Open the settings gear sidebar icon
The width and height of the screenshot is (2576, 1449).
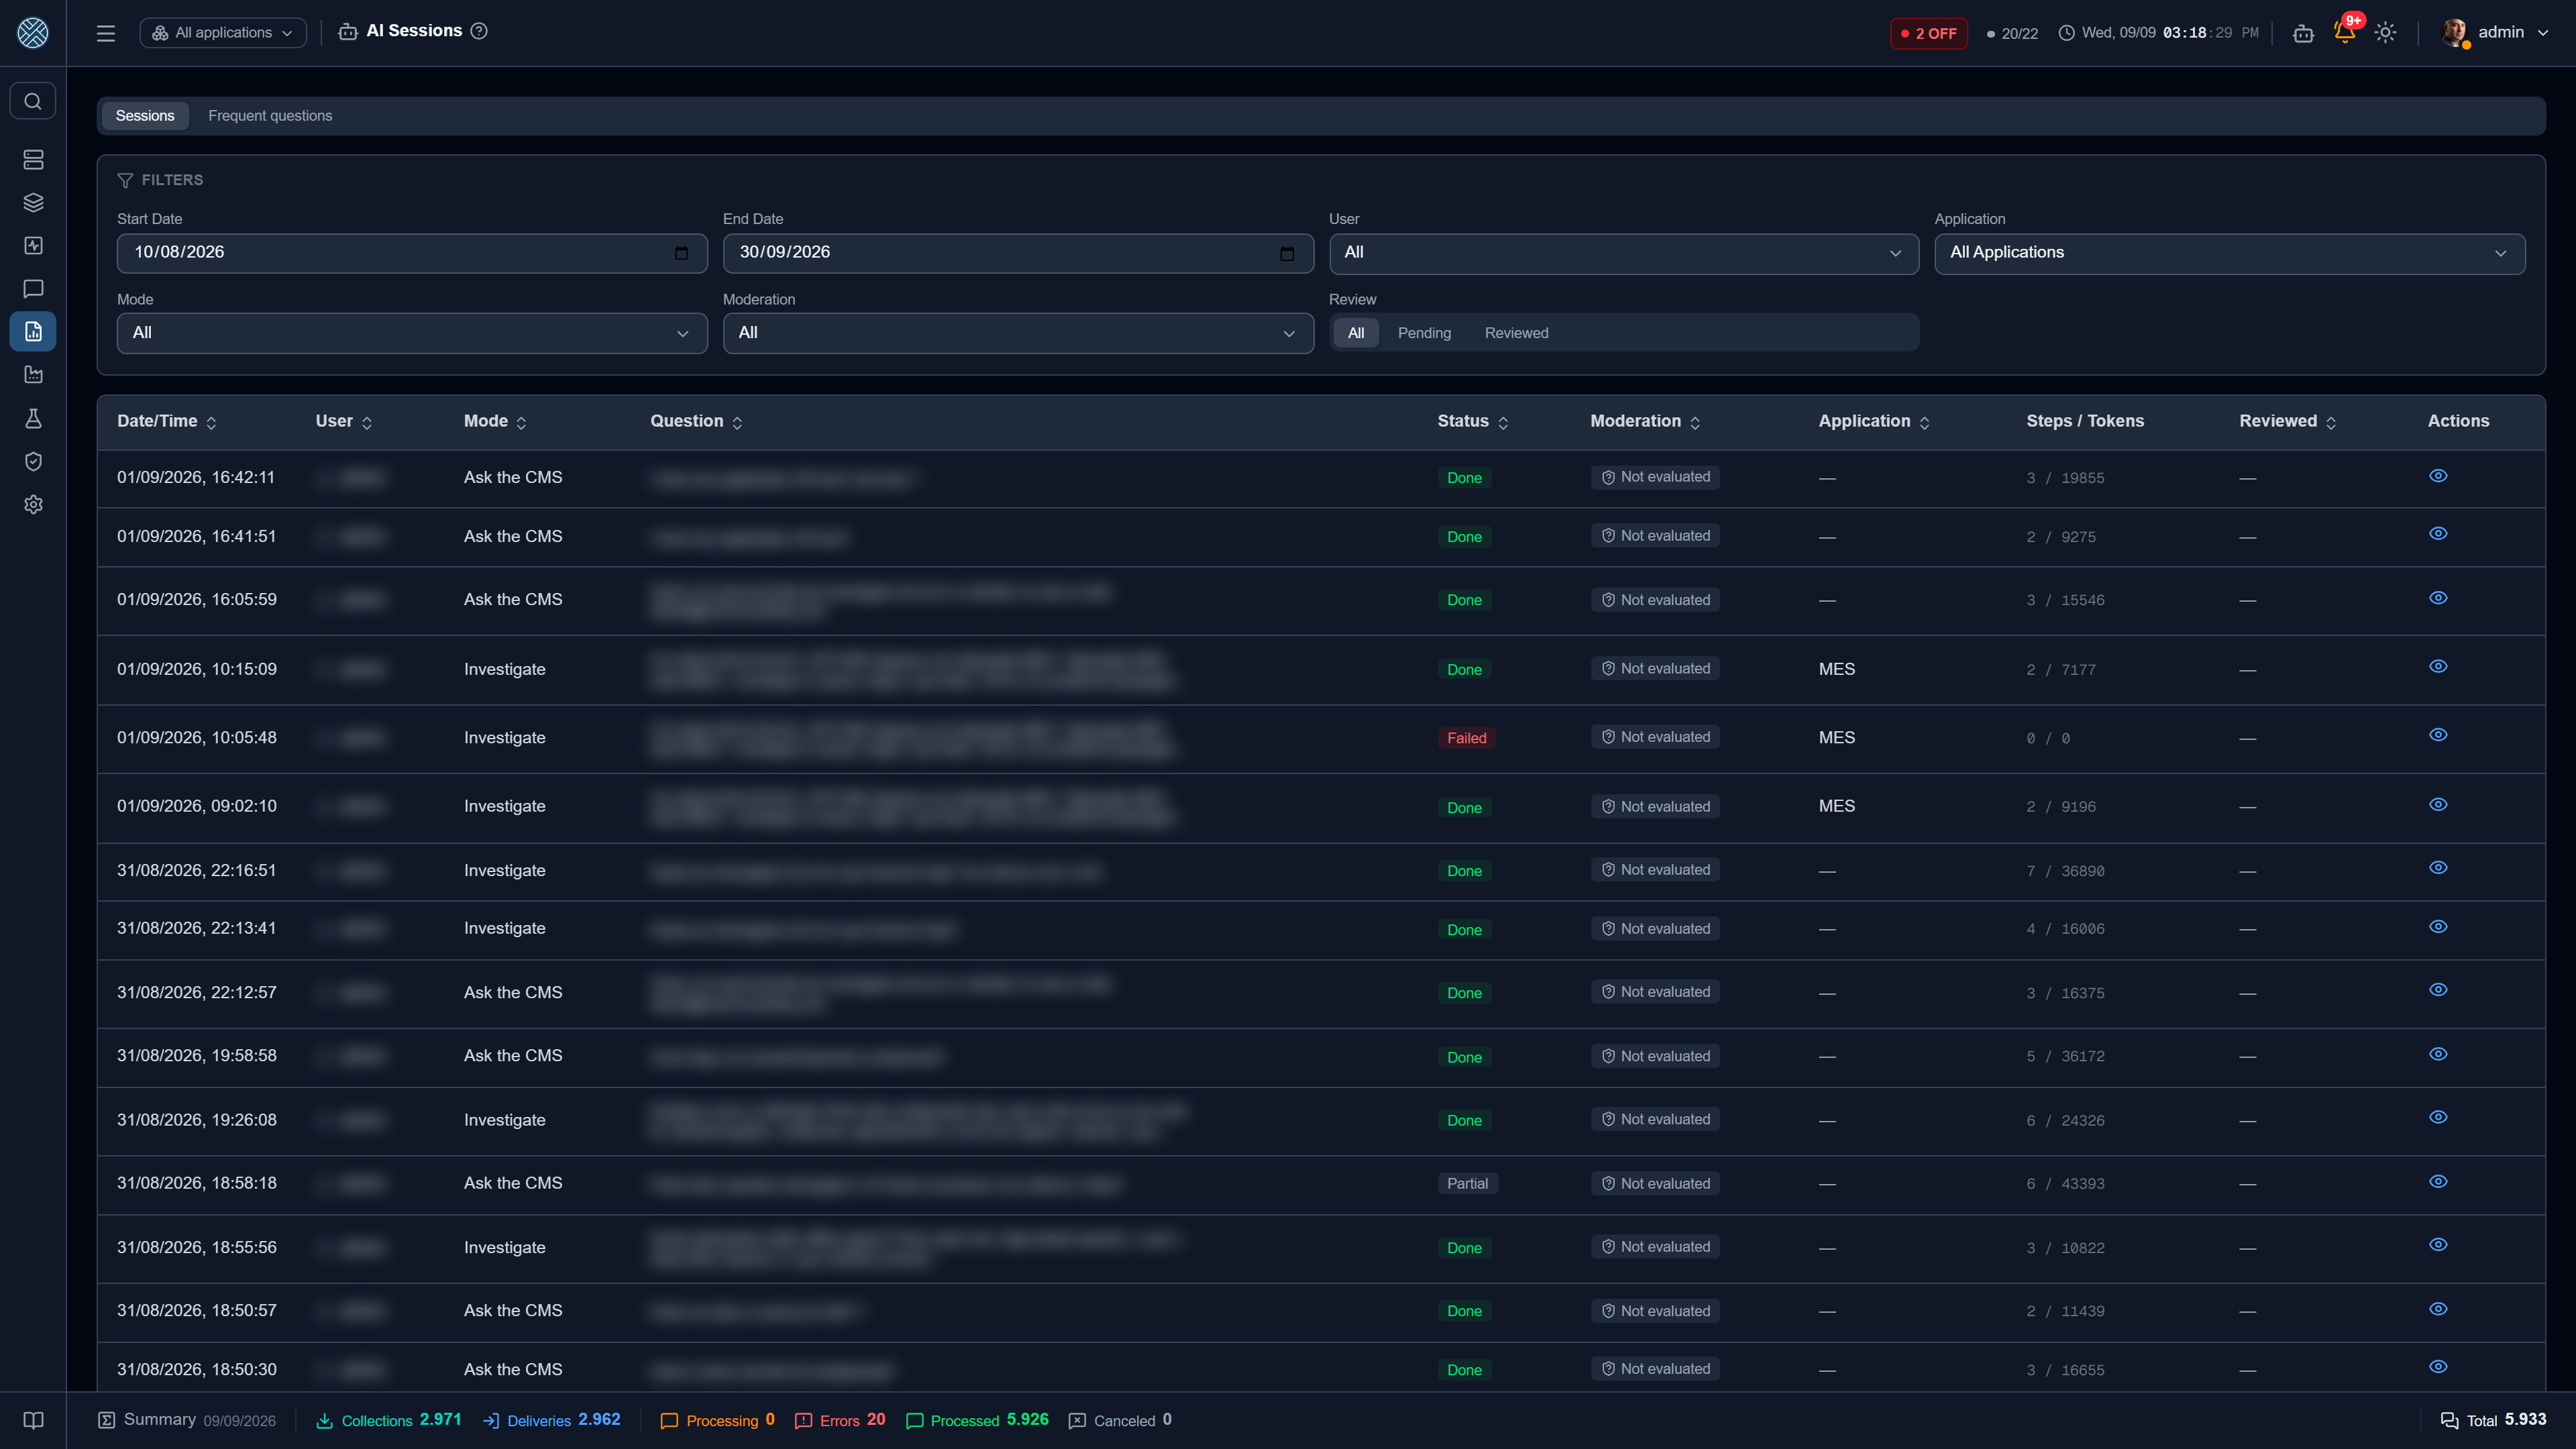point(33,504)
